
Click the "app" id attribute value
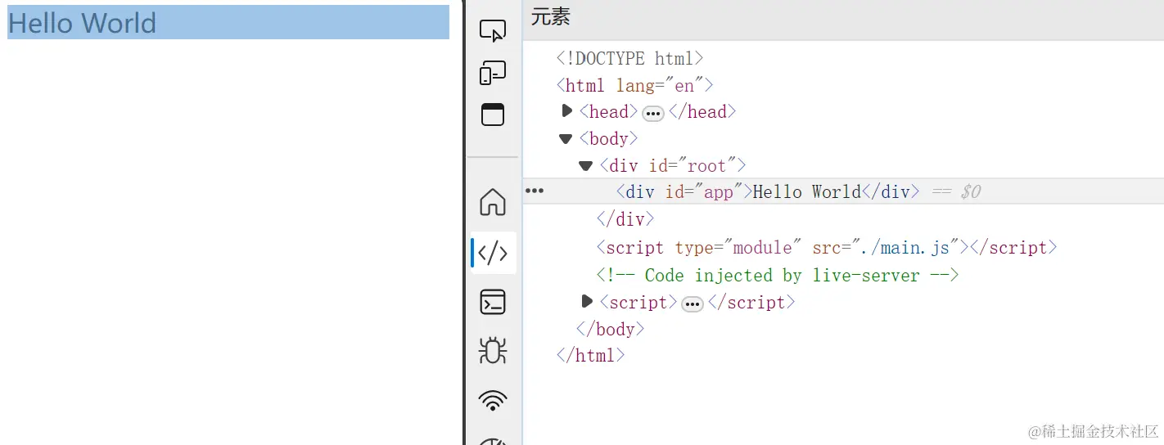(719, 192)
